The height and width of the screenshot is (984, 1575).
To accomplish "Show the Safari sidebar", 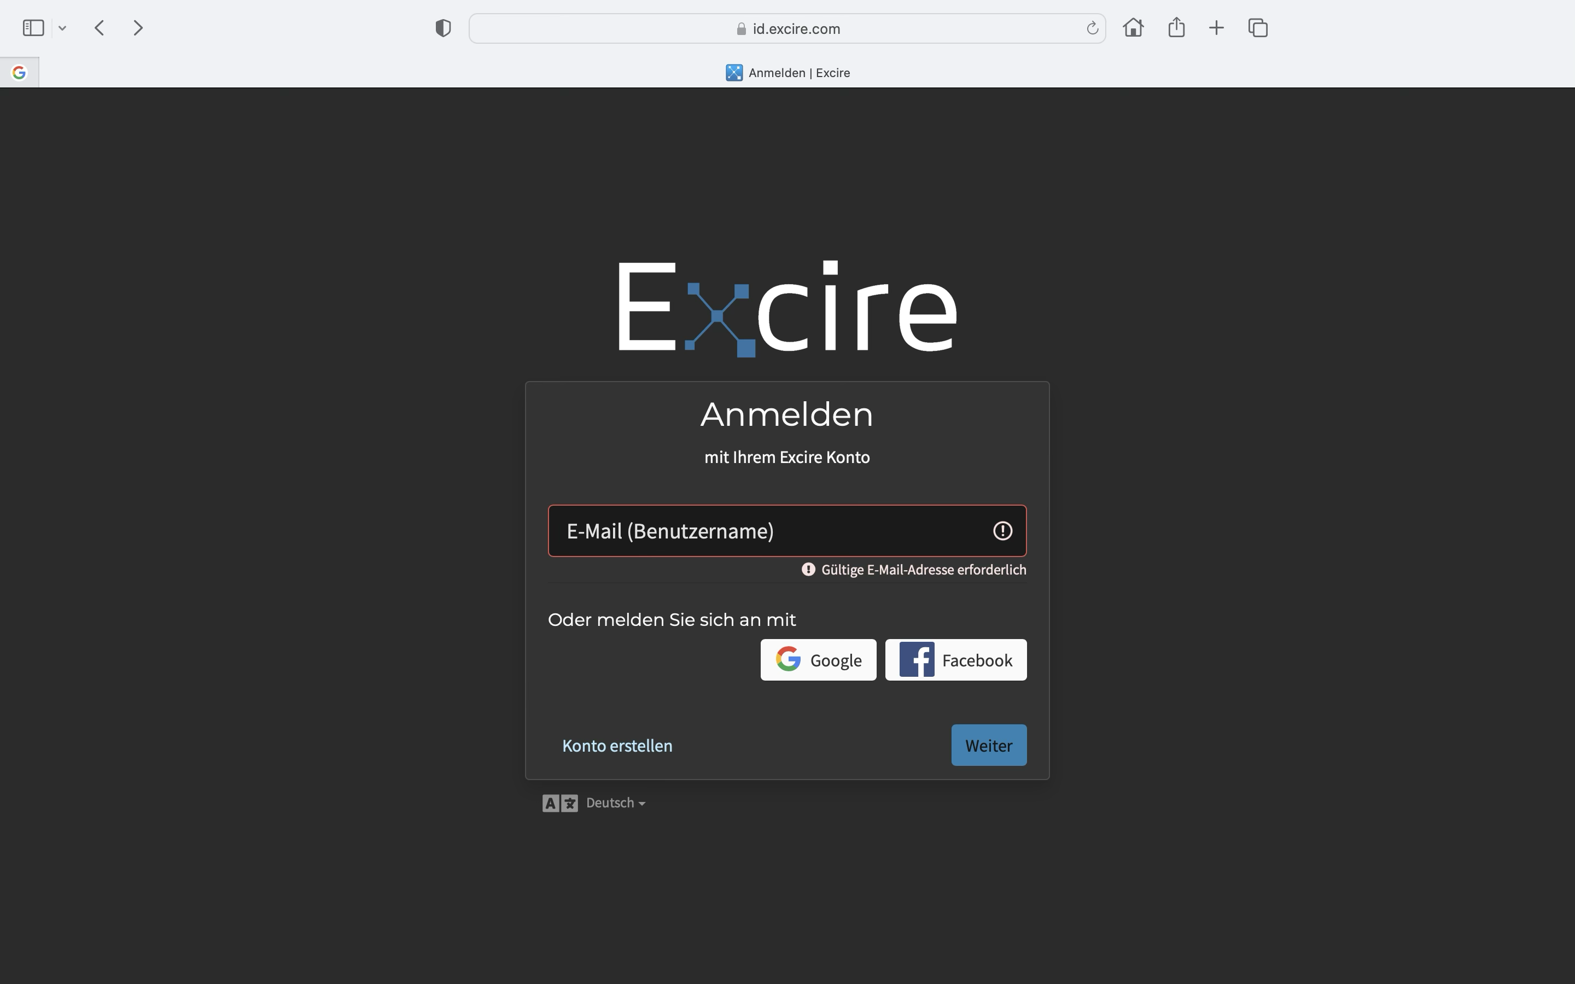I will (x=33, y=28).
